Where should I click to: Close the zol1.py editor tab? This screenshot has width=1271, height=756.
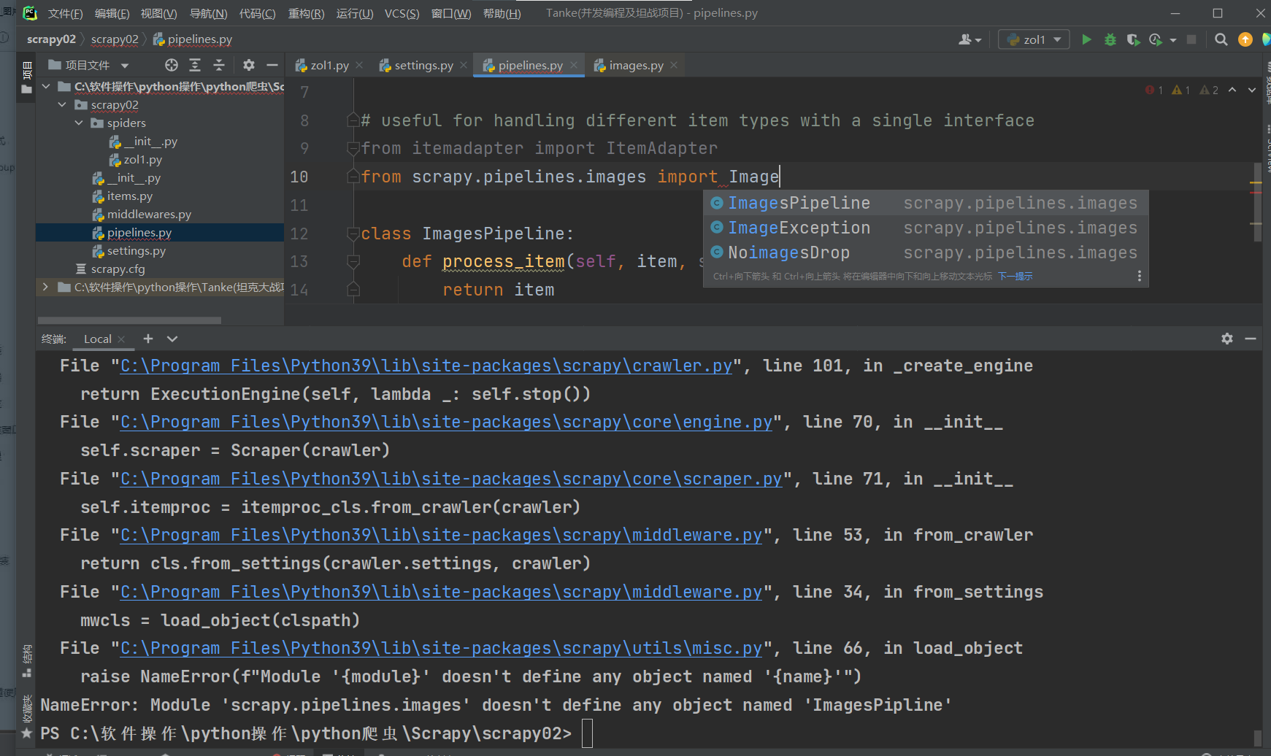click(359, 66)
